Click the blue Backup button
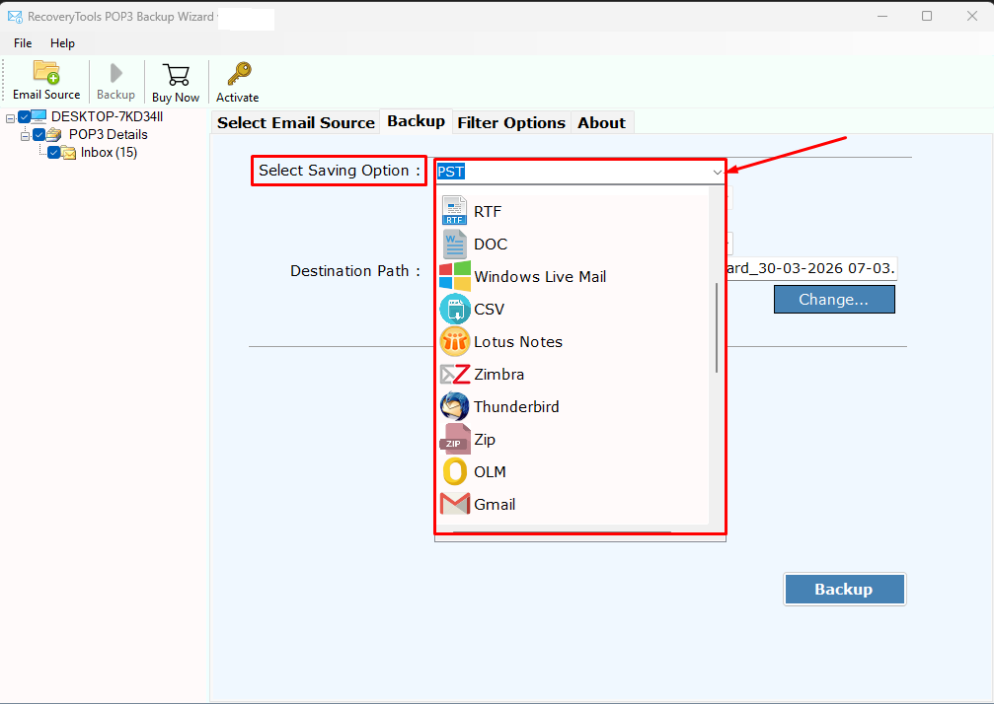Screen dimensions: 994x704 coord(844,589)
